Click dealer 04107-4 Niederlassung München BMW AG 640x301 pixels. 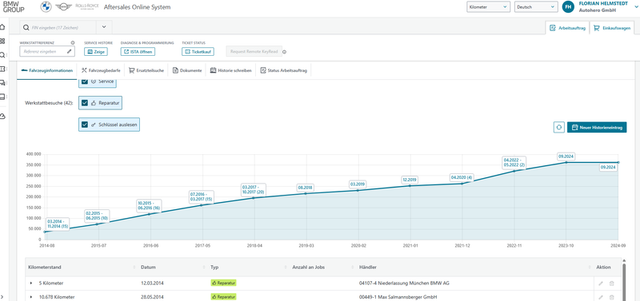point(405,283)
